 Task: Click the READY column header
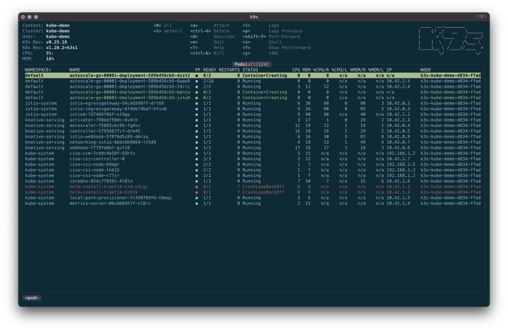click(x=210, y=70)
